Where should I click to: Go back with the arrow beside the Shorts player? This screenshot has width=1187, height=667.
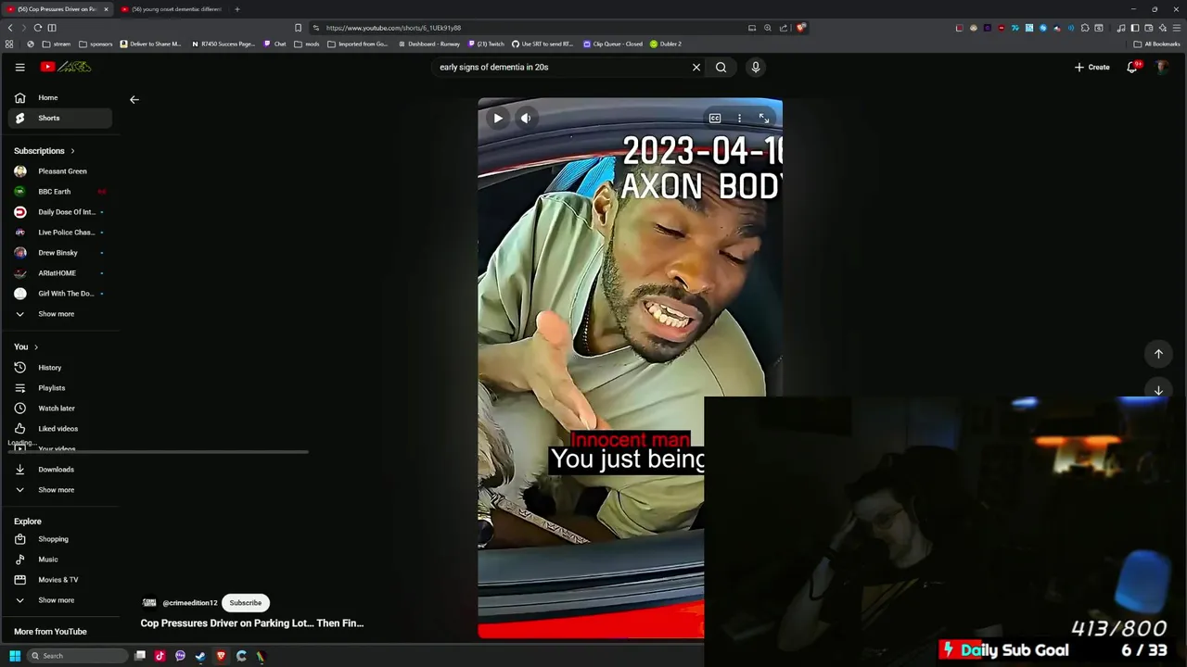(134, 99)
